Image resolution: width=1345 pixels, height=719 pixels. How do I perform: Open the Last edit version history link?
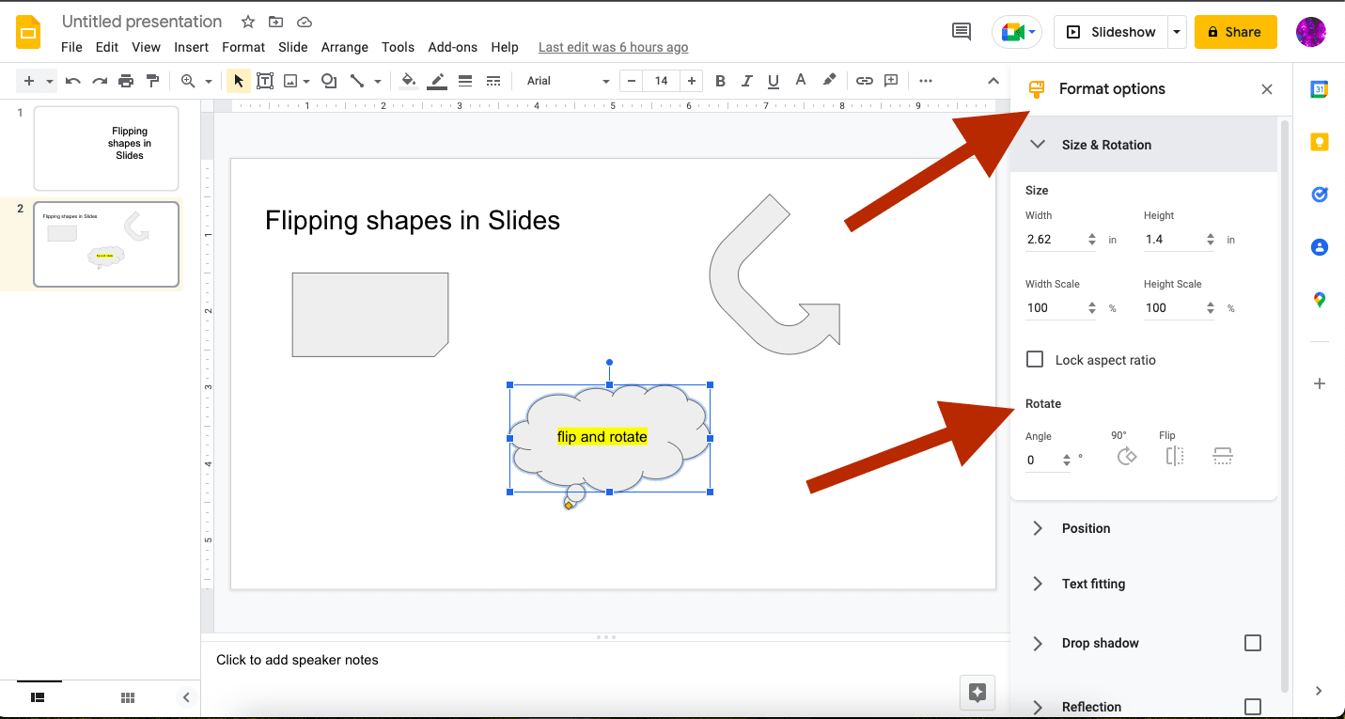pyautogui.click(x=613, y=47)
